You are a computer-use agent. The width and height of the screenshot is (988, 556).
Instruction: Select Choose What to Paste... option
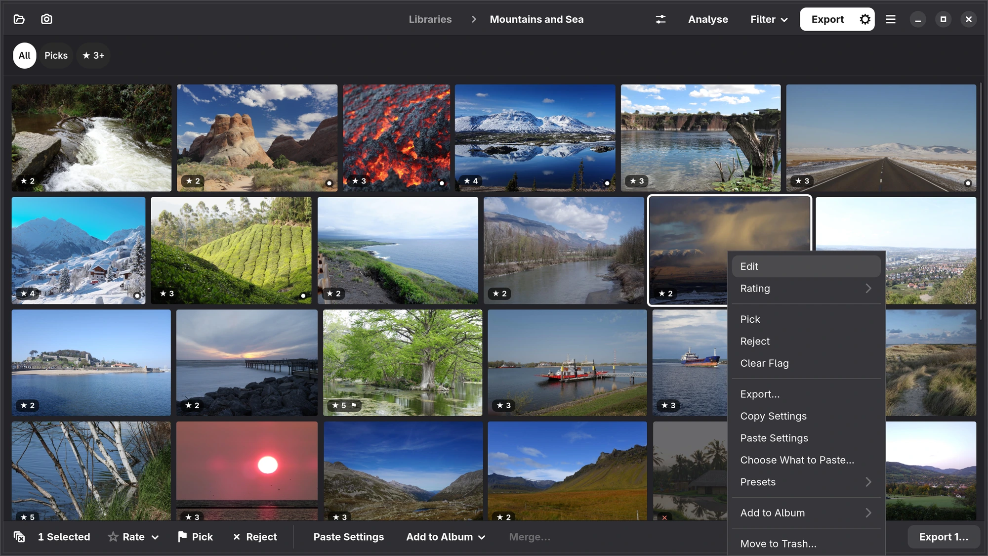click(x=806, y=460)
